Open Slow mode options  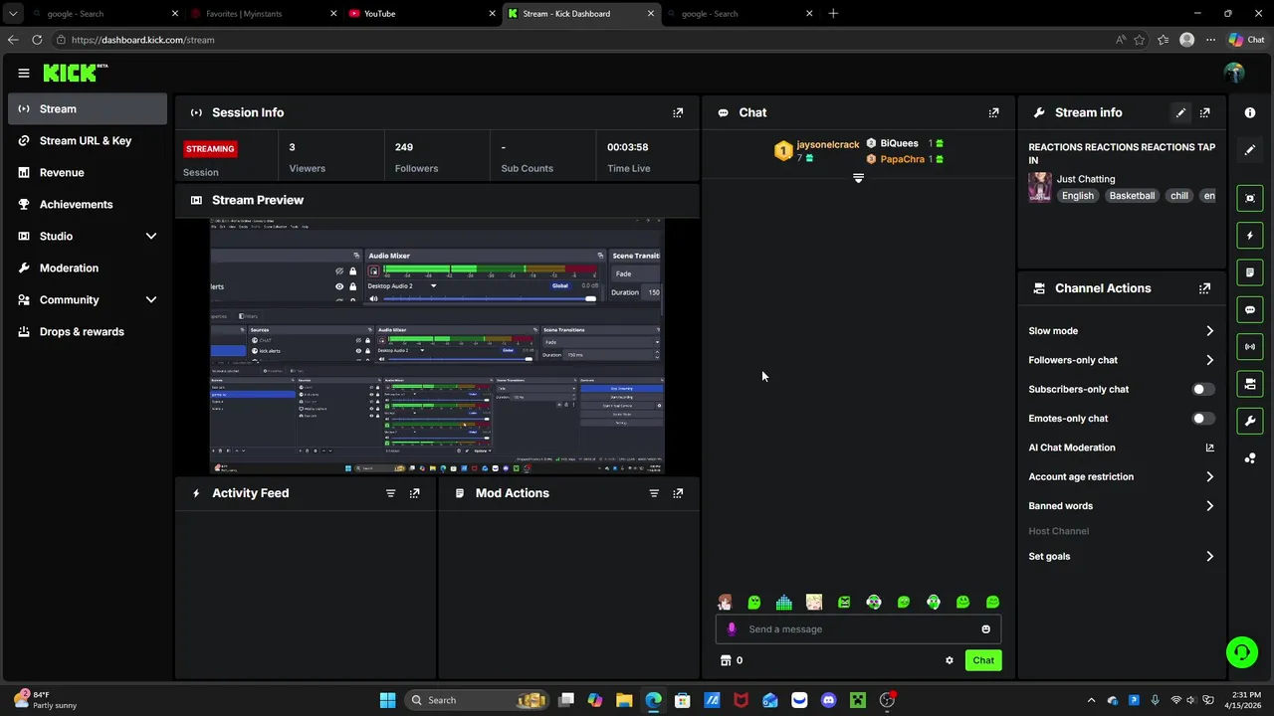[1122, 331]
